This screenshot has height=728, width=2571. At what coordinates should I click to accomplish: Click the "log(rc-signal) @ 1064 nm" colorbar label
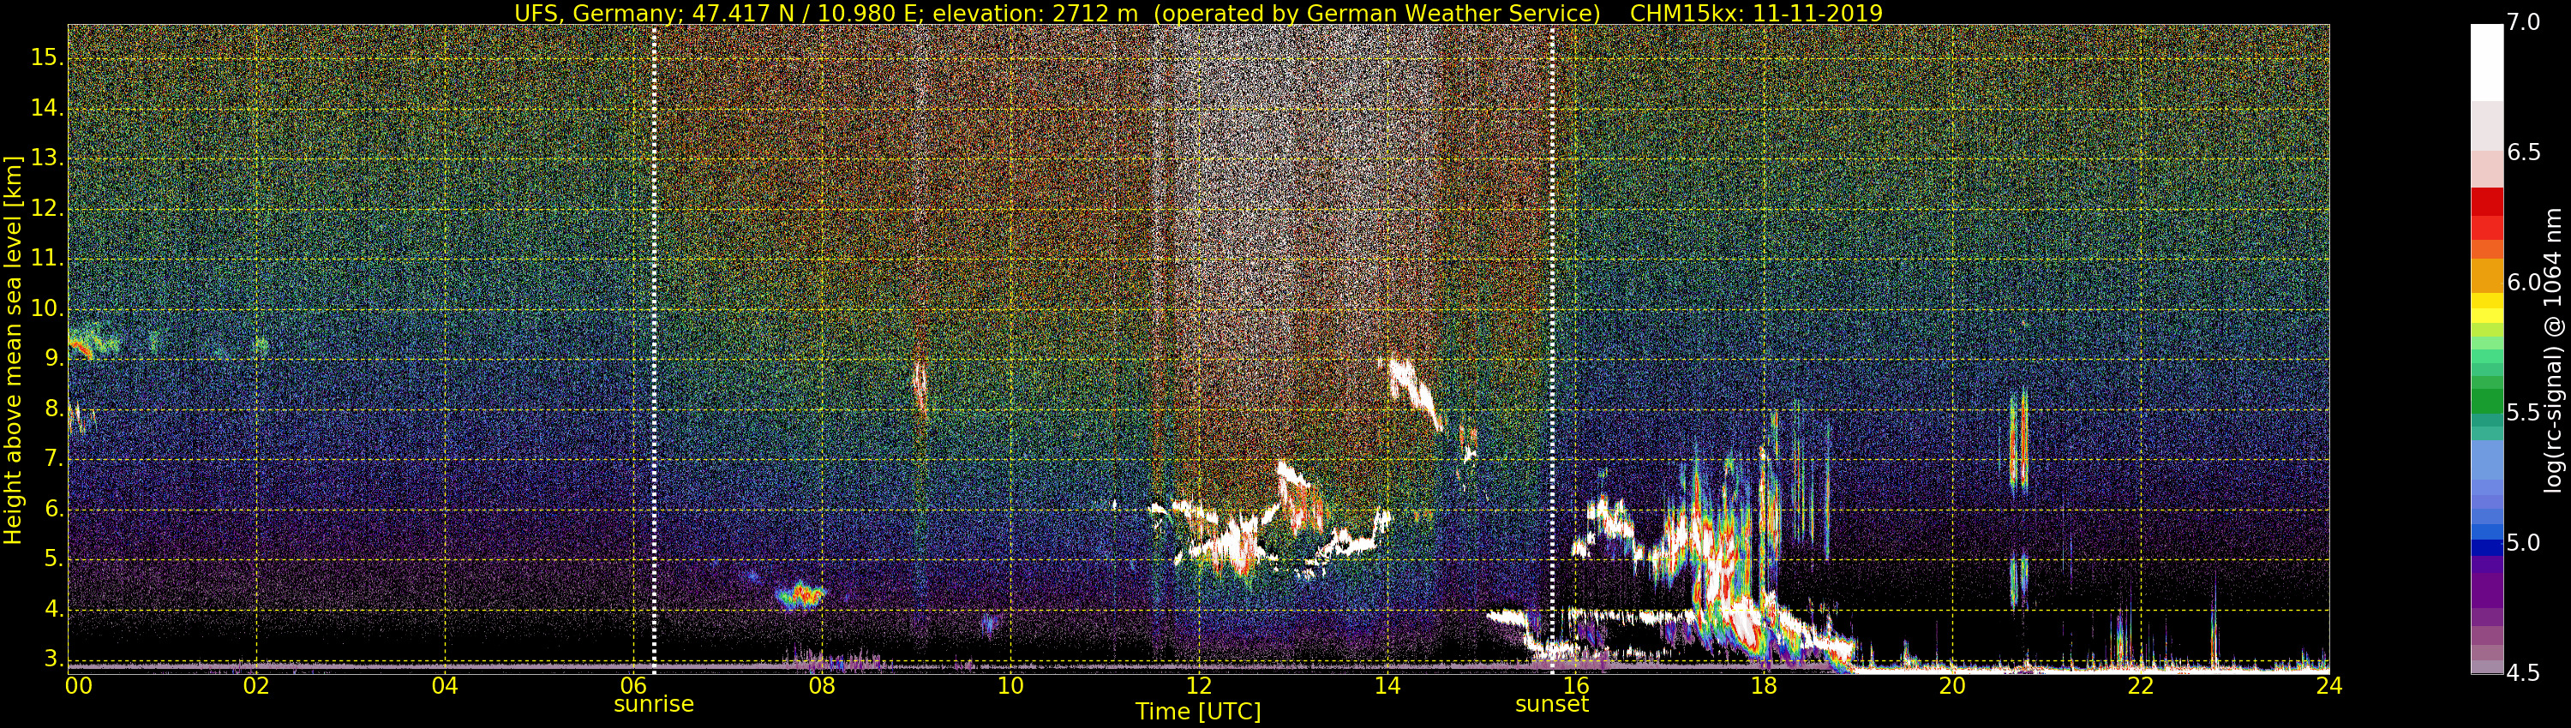[x=2551, y=350]
